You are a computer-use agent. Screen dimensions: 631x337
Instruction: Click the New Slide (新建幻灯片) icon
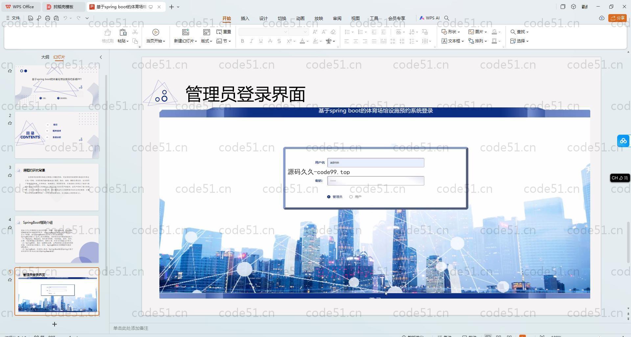point(186,32)
